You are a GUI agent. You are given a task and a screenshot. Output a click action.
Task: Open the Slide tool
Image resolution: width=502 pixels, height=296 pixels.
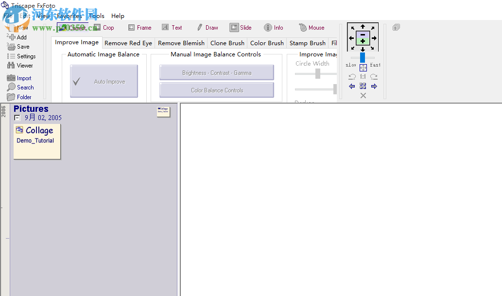[x=241, y=28]
